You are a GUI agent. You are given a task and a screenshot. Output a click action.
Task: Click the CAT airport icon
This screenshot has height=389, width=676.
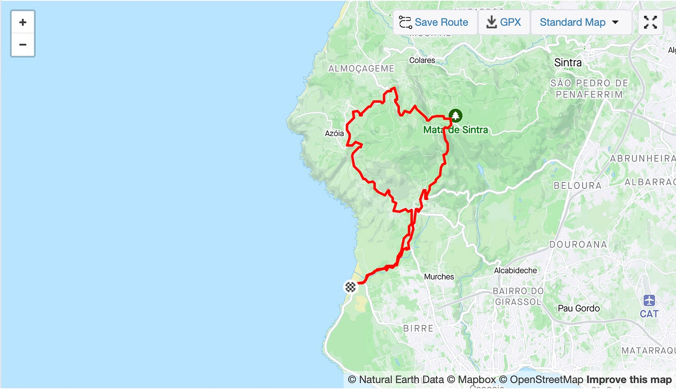(649, 300)
